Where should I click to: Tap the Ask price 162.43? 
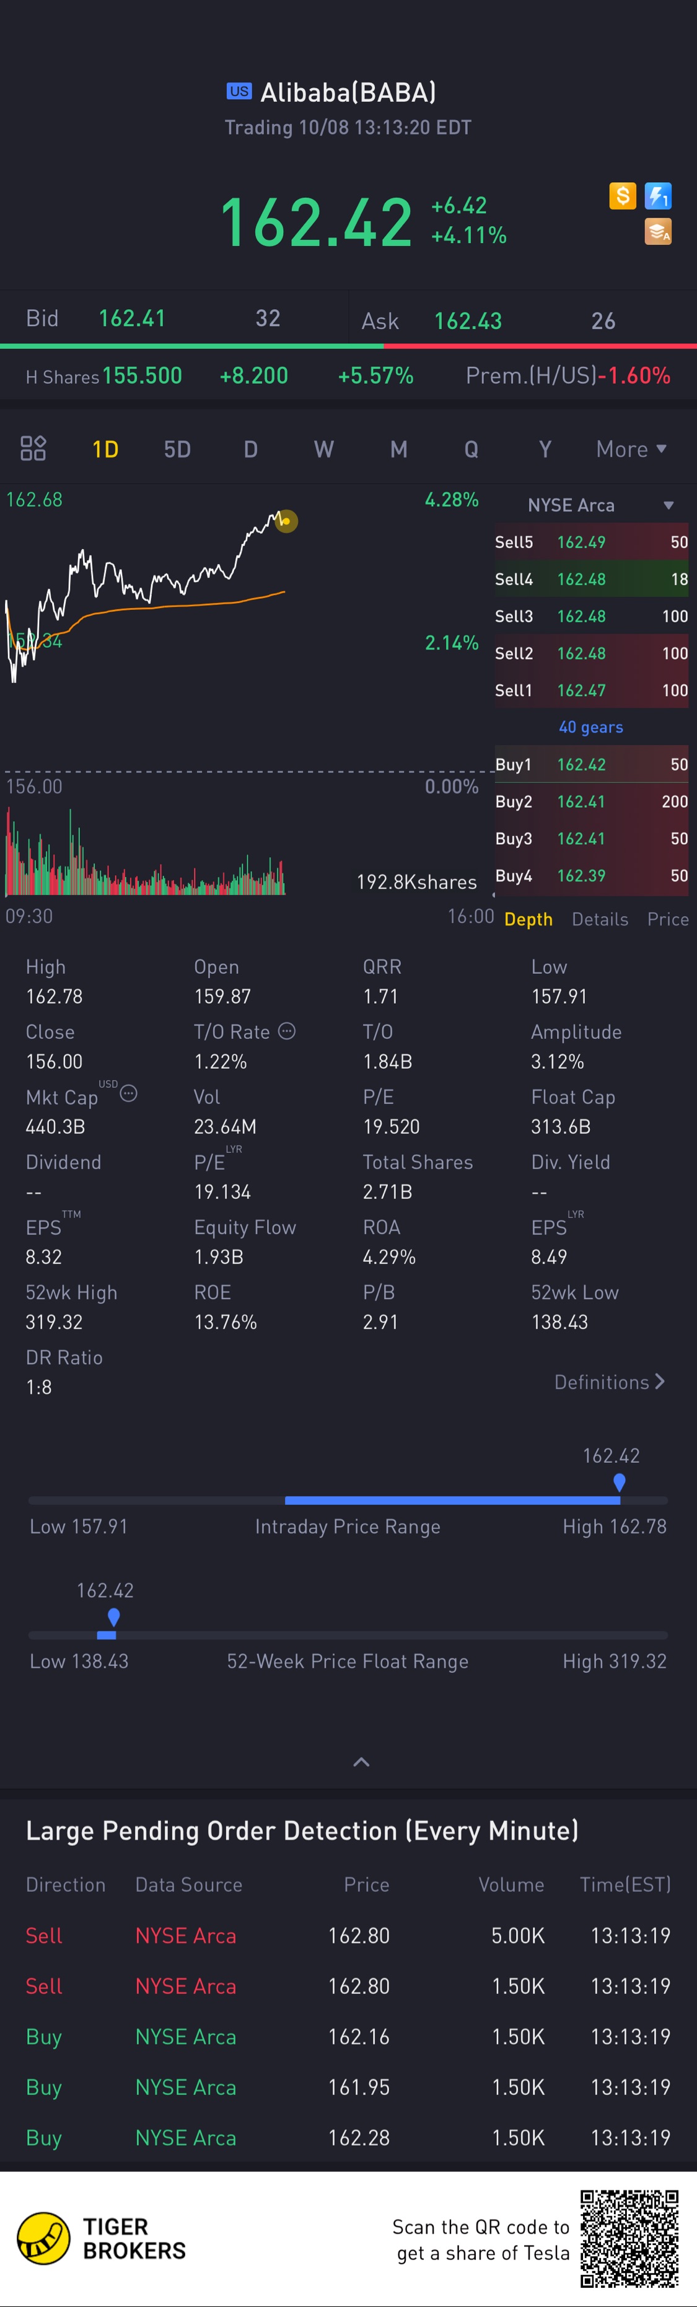467,320
